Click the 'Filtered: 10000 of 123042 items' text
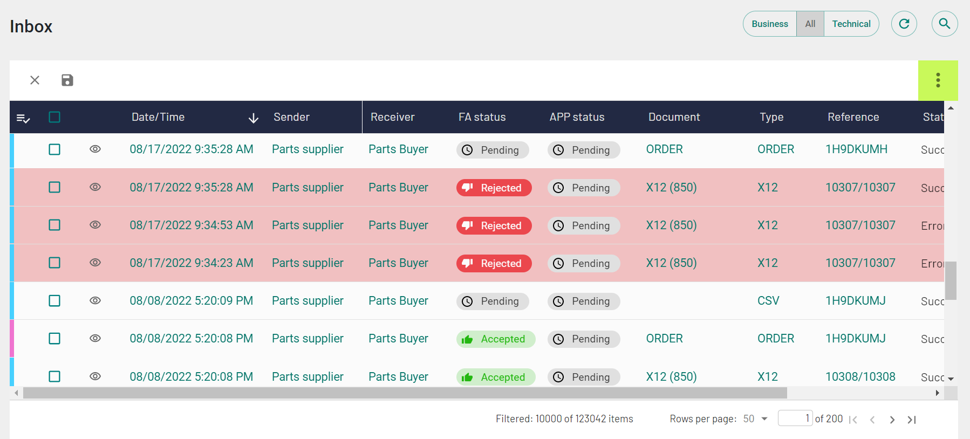The height and width of the screenshot is (439, 970). [564, 419]
